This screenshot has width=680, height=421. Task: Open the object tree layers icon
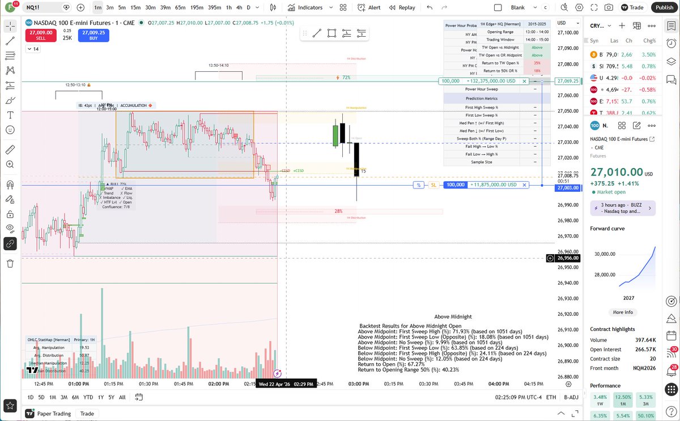[x=671, y=61]
